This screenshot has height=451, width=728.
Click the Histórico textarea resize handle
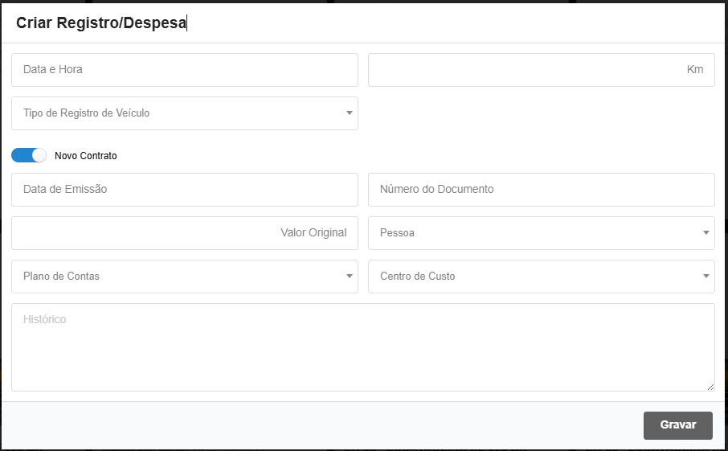[710, 387]
